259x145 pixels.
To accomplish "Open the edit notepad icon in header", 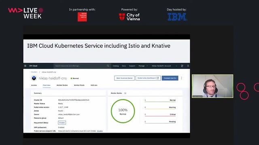I will (x=182, y=66).
